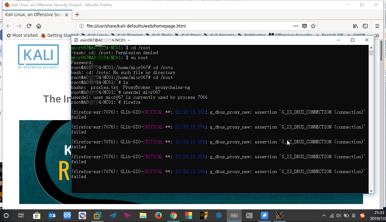386x222 pixels.
Task: Click the terminal scrollbar up arrow
Action: (x=371, y=47)
